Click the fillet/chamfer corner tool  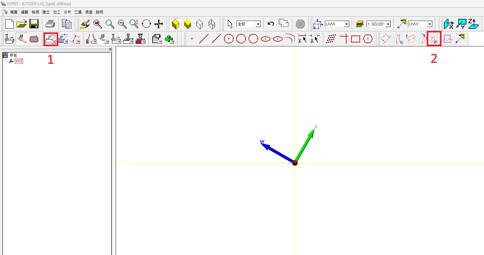290,39
